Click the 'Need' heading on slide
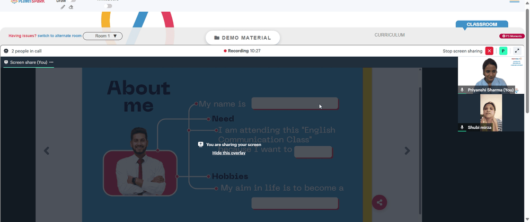The image size is (530, 222). (223, 119)
